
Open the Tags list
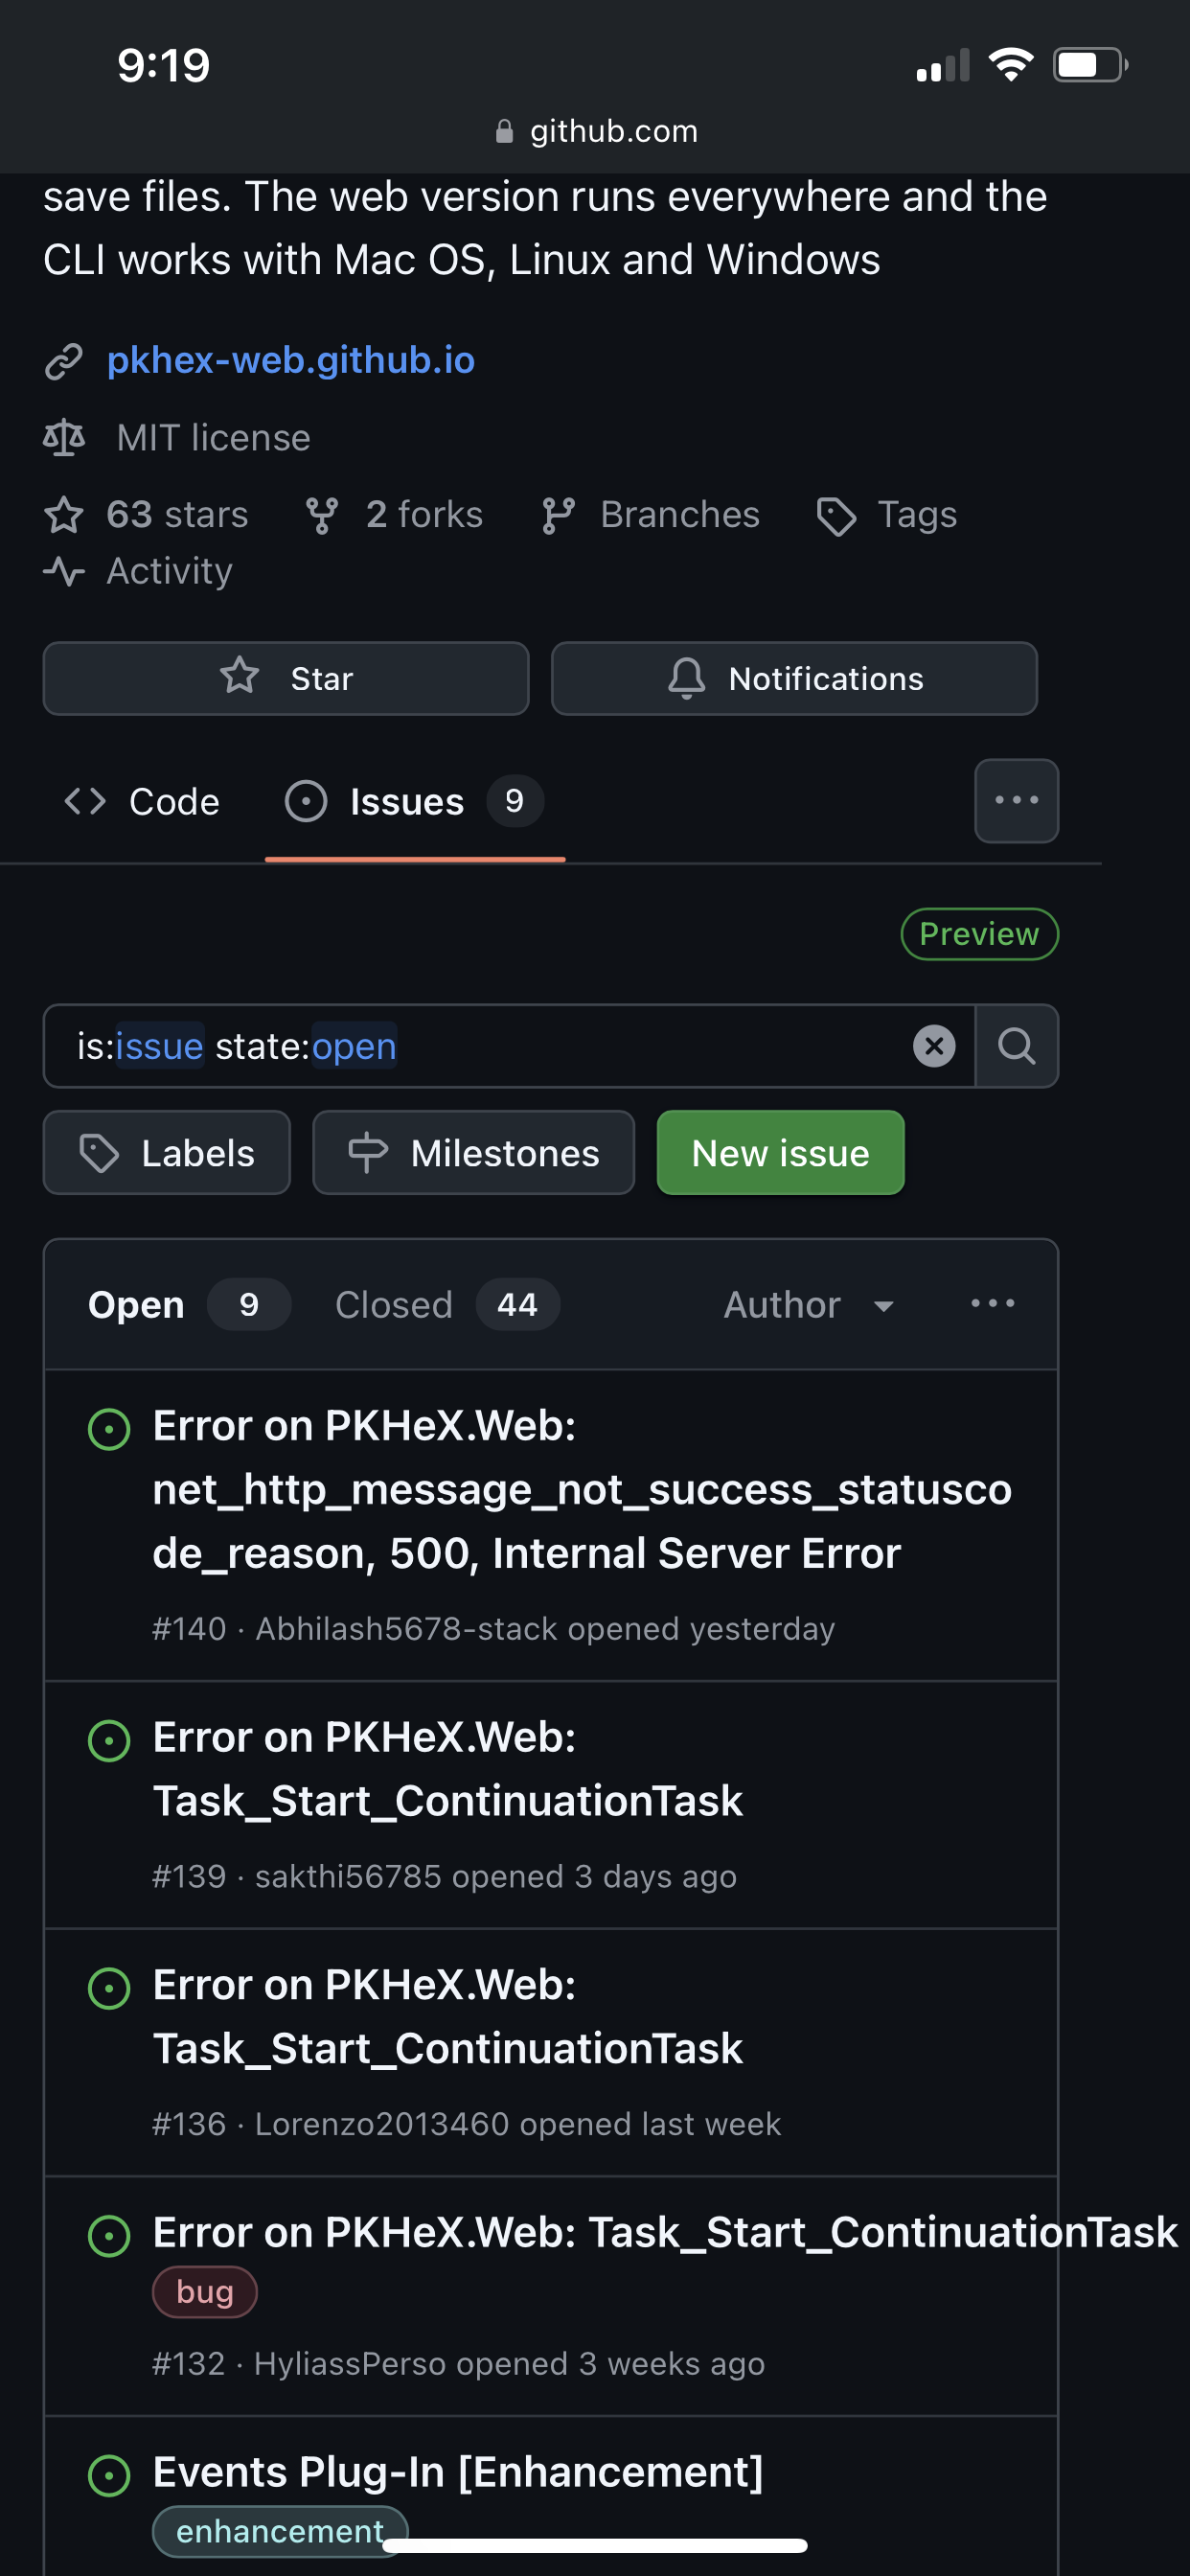tap(887, 515)
